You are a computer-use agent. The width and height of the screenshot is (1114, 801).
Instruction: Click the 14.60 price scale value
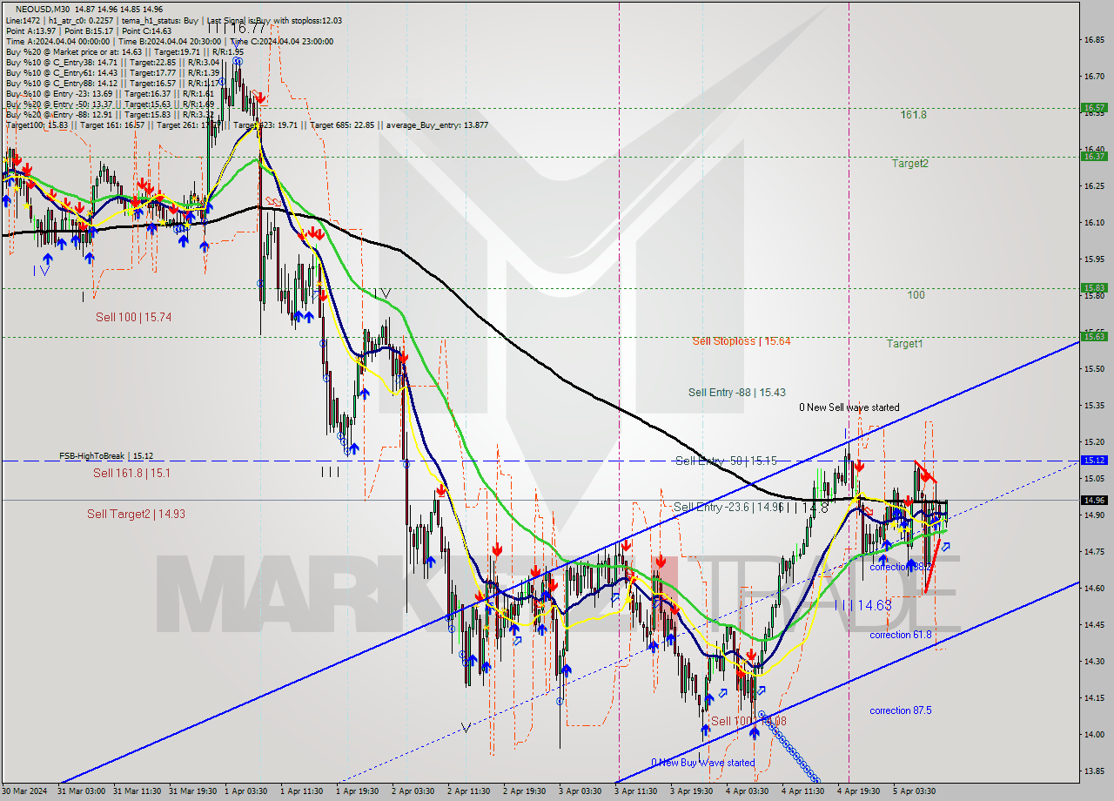1094,589
